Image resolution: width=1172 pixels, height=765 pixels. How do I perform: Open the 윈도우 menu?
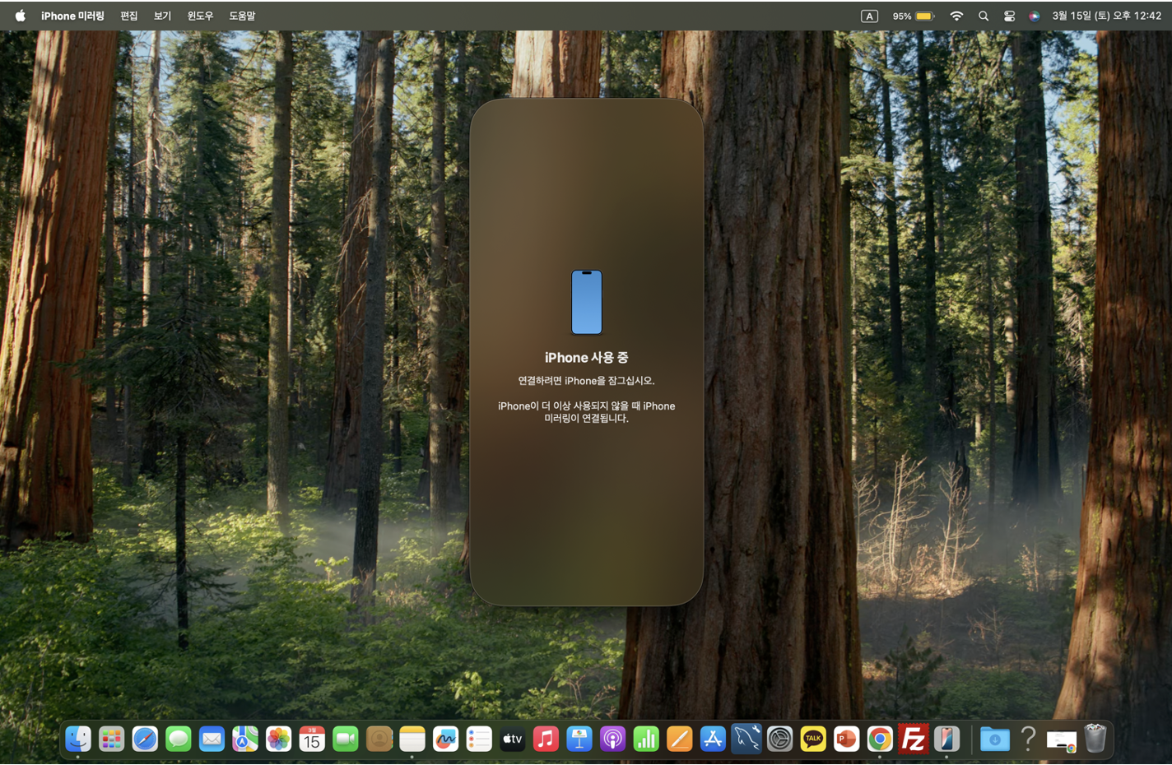point(200,16)
